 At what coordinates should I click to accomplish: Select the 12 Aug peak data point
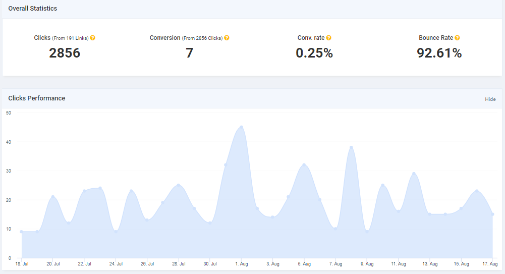[x=414, y=174]
